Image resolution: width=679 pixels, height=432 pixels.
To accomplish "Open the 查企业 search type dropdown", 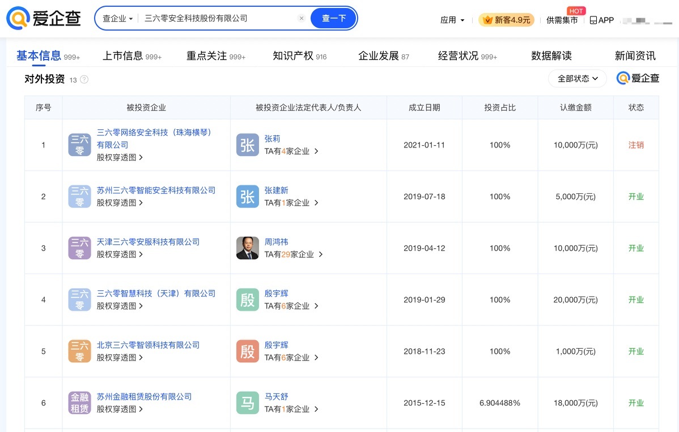I will coord(117,18).
